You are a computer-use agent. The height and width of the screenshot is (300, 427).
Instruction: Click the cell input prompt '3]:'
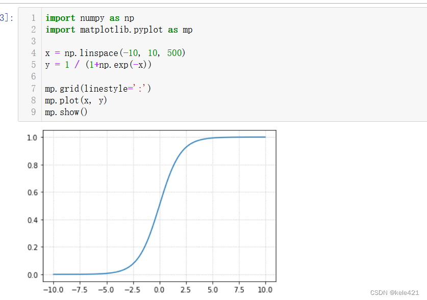click(7, 18)
